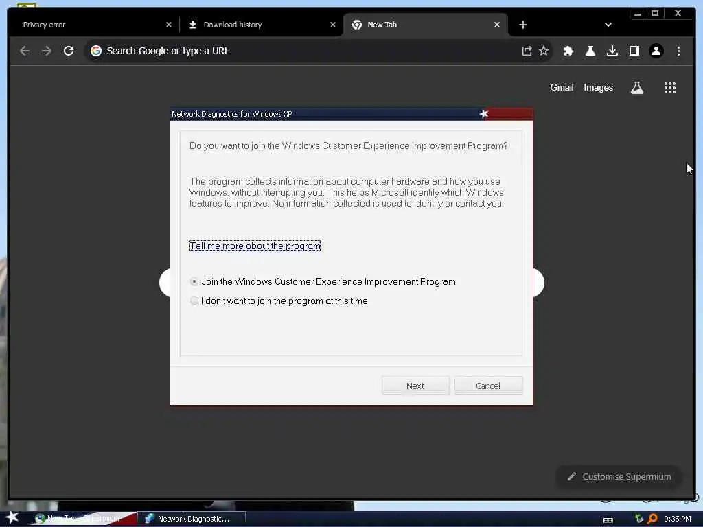Minimize the browser window
This screenshot has height=527, width=703.
point(638,14)
